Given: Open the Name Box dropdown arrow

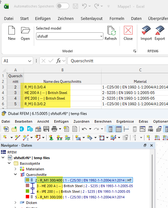Looking at the screenshot, I should click(30, 61).
